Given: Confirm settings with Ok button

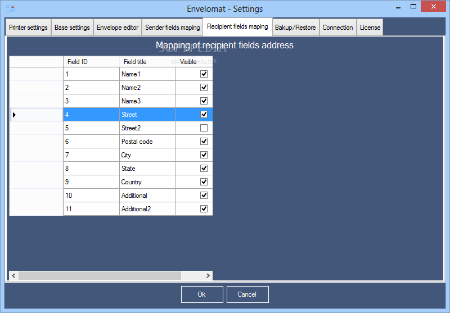Looking at the screenshot, I should click(202, 294).
